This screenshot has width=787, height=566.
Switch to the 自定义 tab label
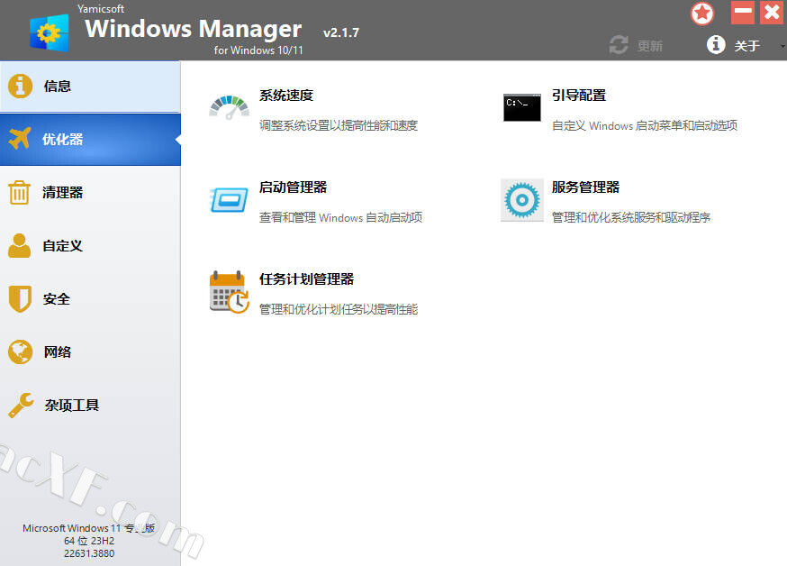[62, 246]
